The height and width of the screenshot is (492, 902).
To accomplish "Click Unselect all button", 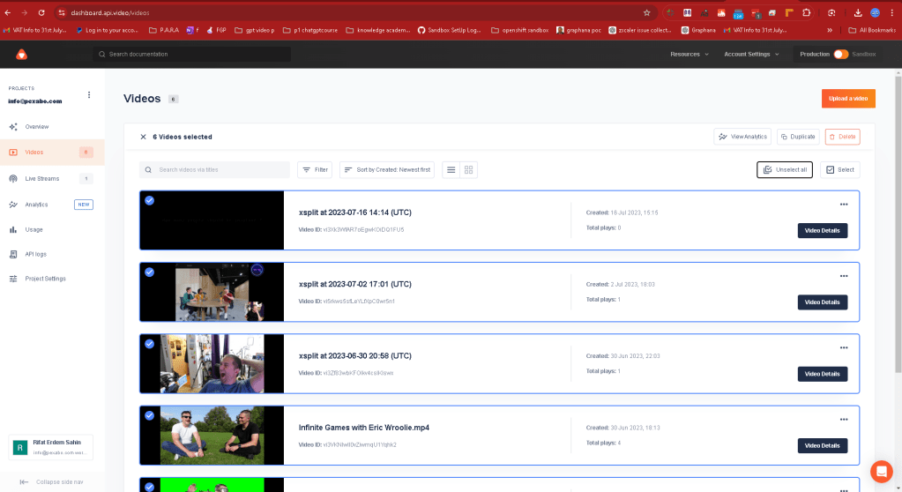I will coord(785,170).
